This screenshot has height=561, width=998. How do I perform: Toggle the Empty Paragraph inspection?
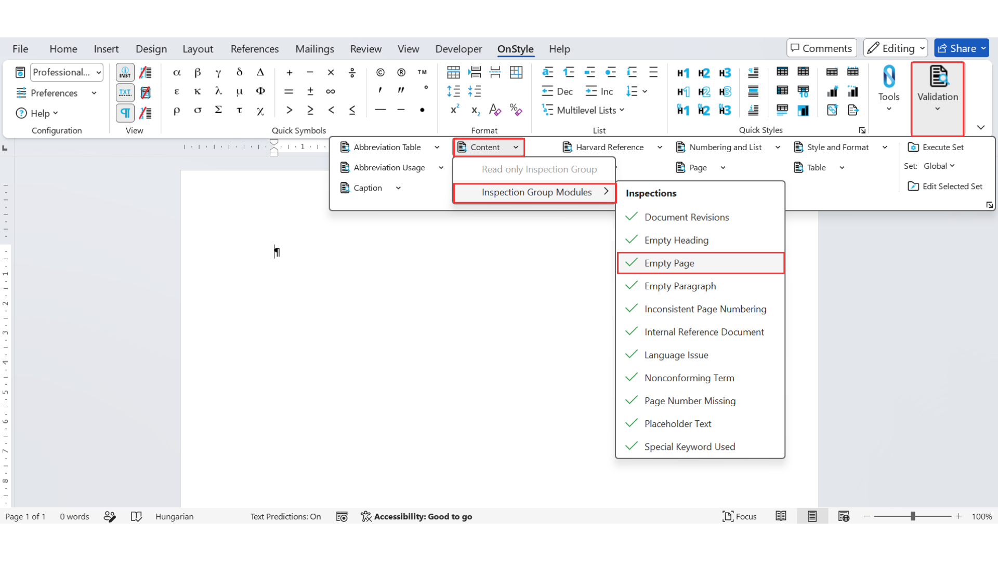pos(700,286)
